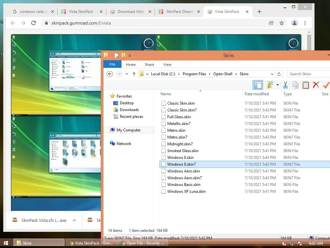This screenshot has height=248, width=330.
Task: Open the File ribbon tab
Action: click(x=112, y=64)
